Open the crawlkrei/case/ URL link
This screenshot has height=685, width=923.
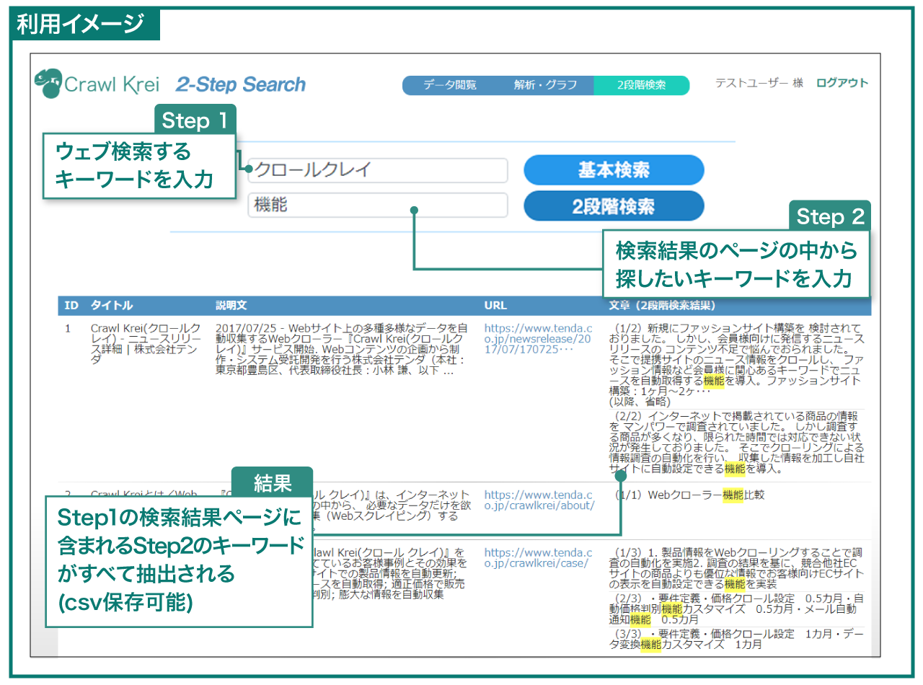point(538,557)
